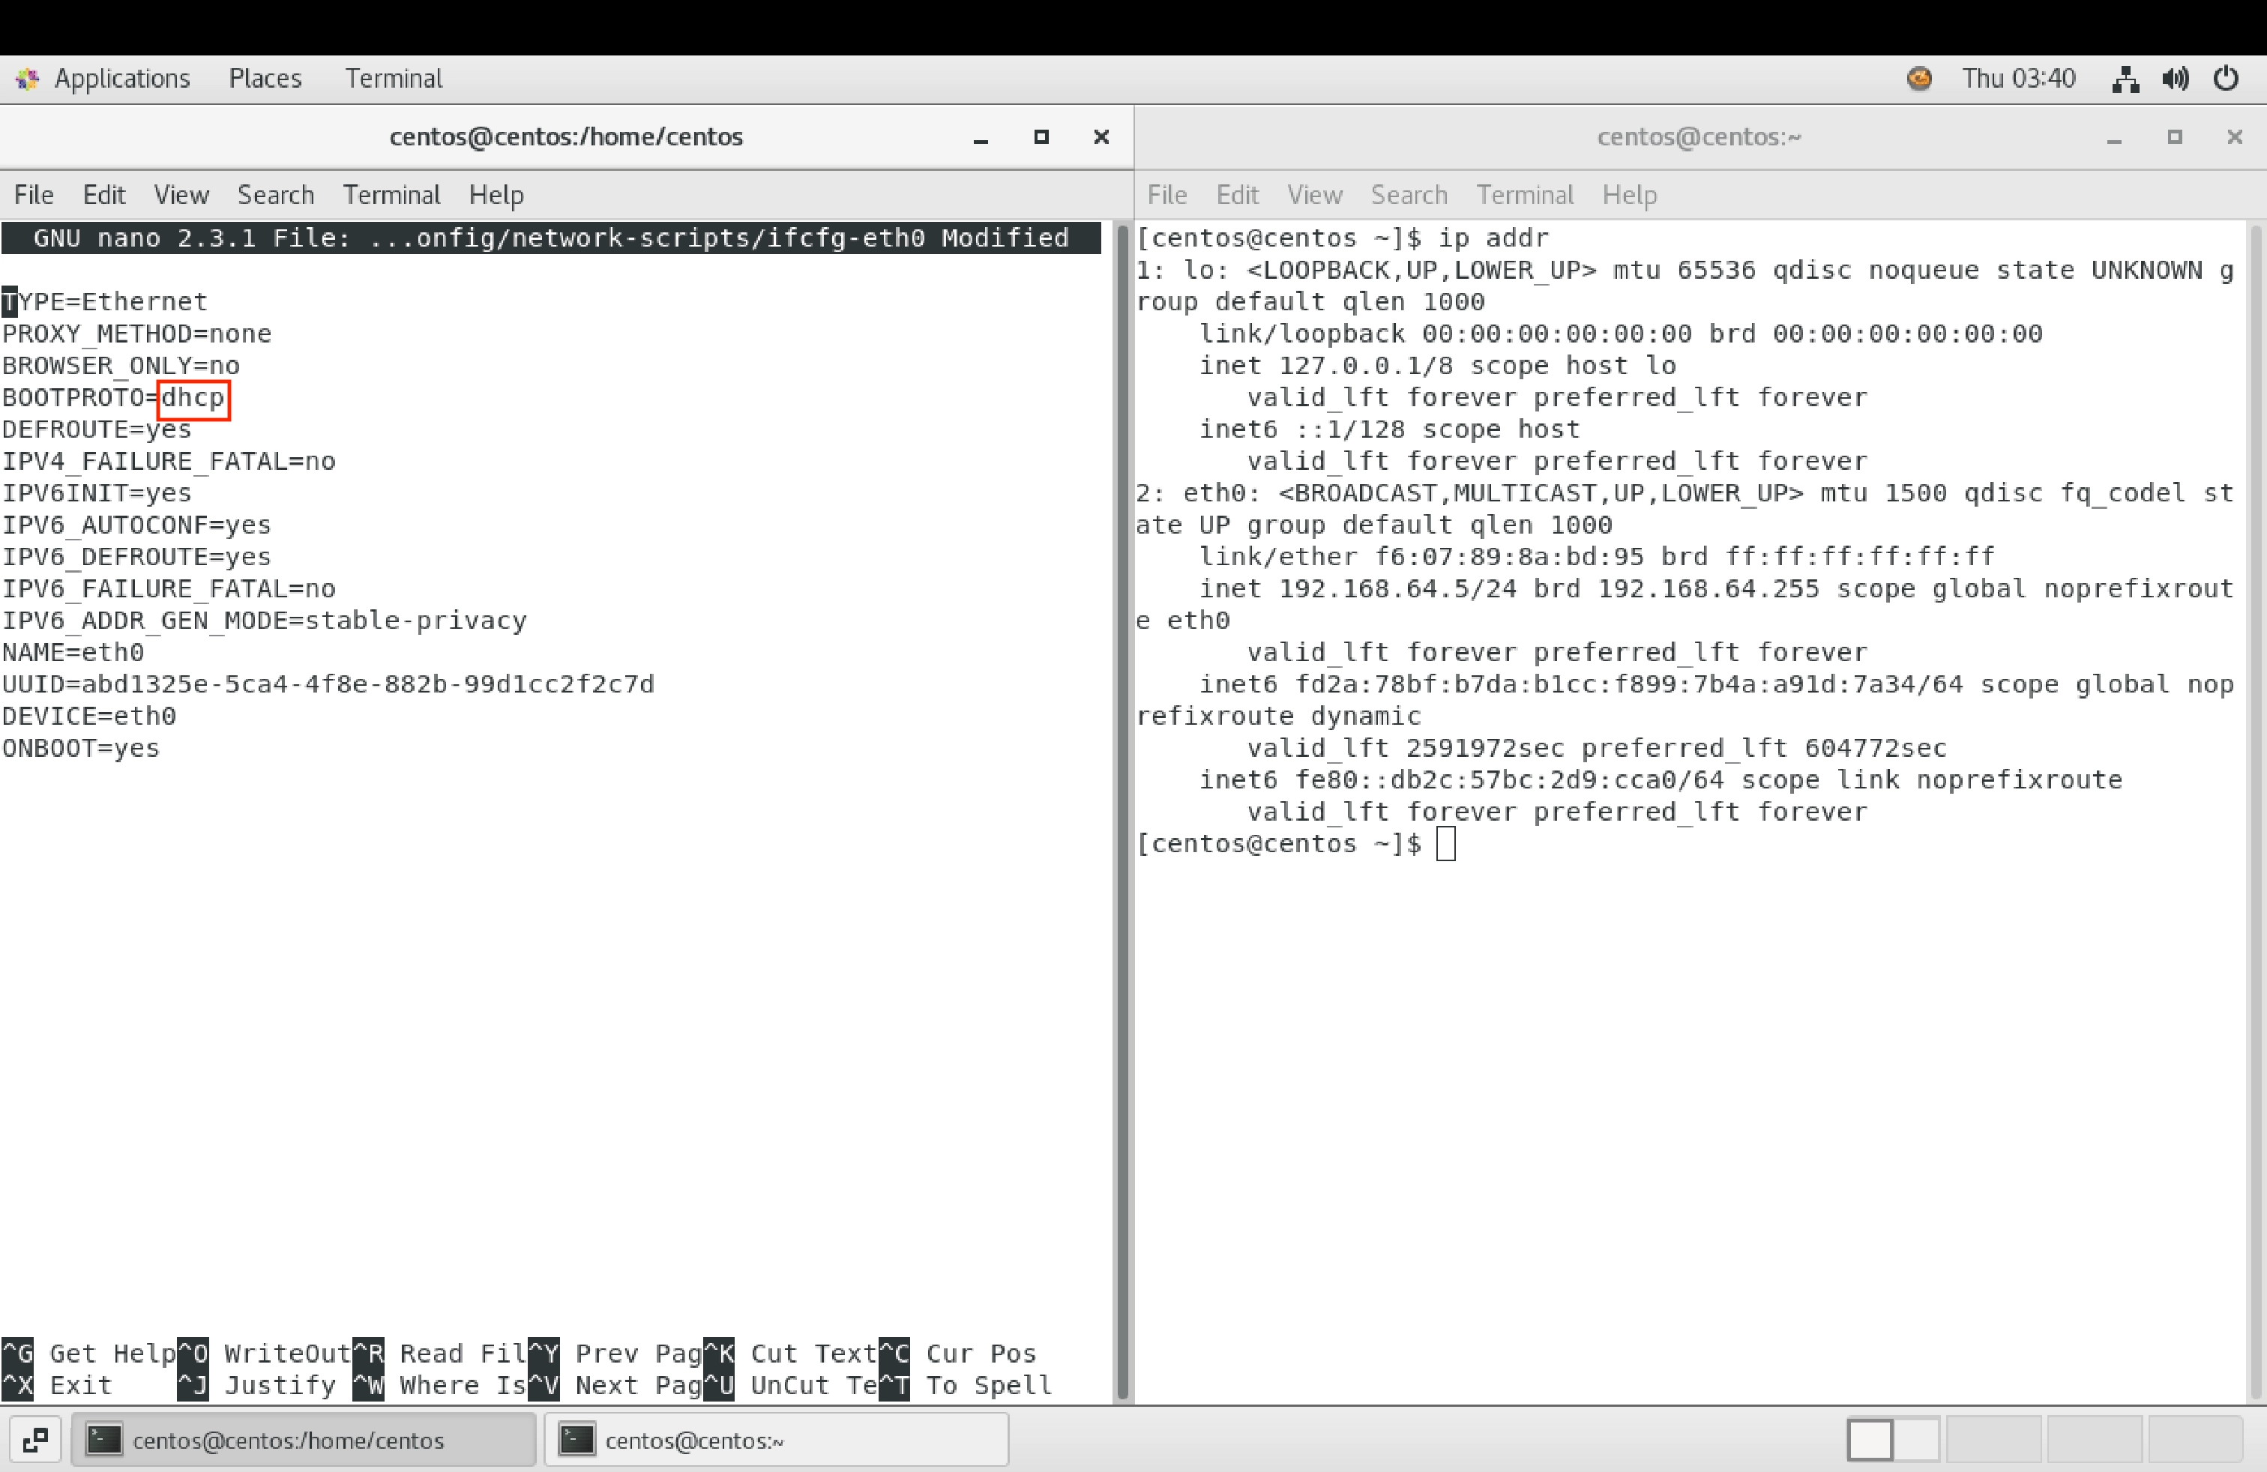Open the Terminal application menu in top bar
Viewport: 2267px width, 1472px height.
[x=394, y=79]
